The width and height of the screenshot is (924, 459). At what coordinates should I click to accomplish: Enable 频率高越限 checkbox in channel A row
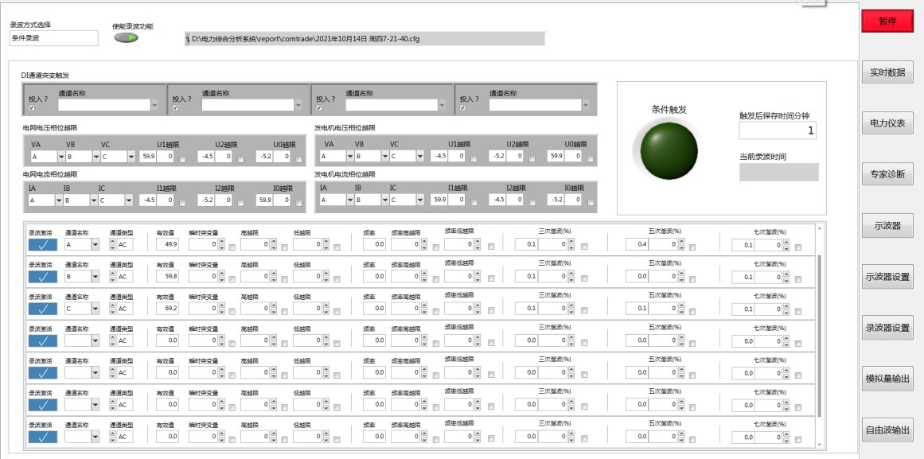click(x=435, y=247)
